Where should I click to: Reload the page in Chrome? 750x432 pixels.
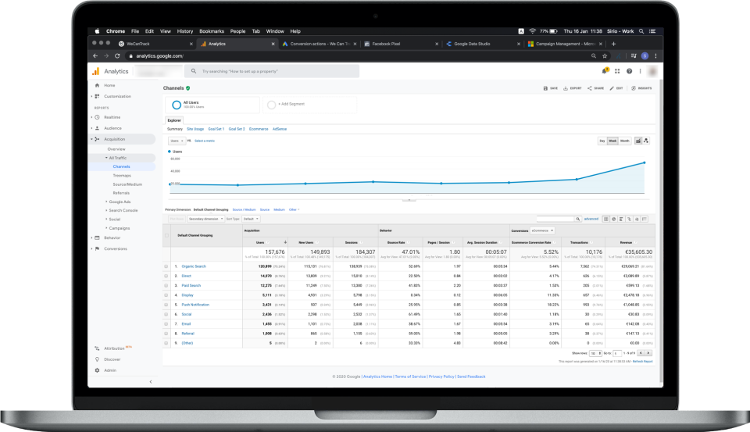(117, 56)
